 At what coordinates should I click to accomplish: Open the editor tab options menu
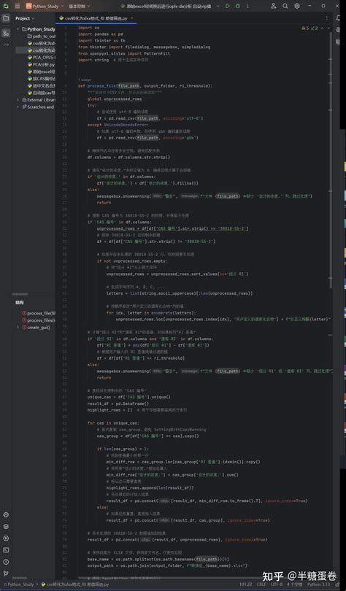(326, 18)
